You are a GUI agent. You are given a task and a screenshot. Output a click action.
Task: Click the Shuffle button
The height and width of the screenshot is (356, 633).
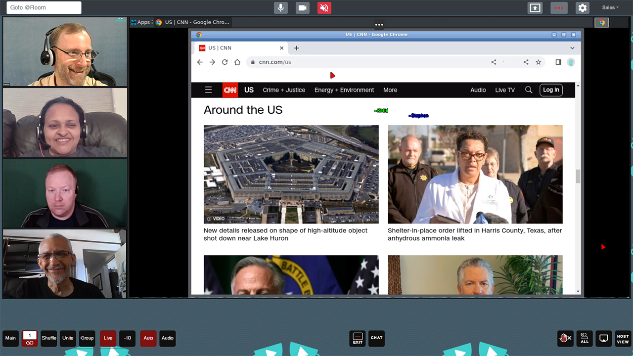point(49,338)
